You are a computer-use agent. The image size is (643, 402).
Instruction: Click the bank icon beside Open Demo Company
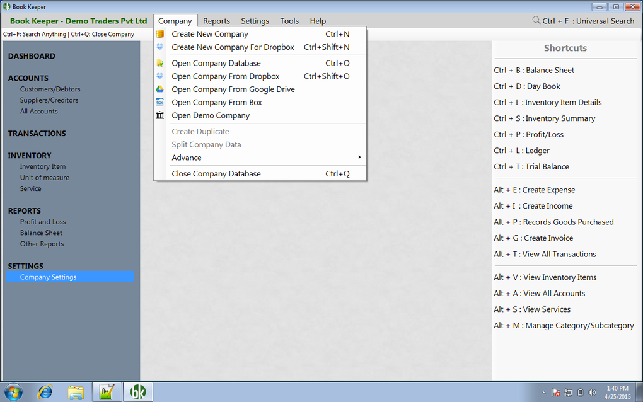pyautogui.click(x=160, y=115)
